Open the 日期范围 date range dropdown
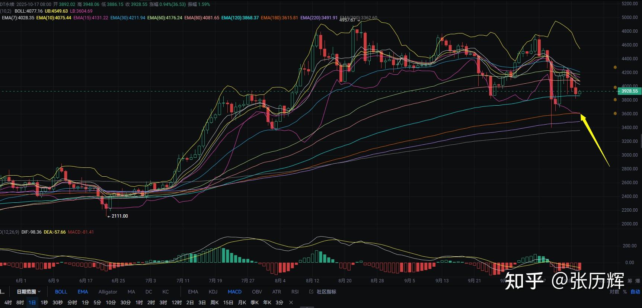The image size is (642, 308). (28, 292)
